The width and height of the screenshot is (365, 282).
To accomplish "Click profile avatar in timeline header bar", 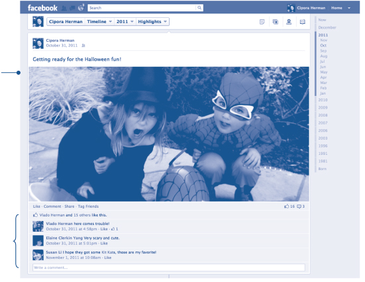I will tap(38, 22).
